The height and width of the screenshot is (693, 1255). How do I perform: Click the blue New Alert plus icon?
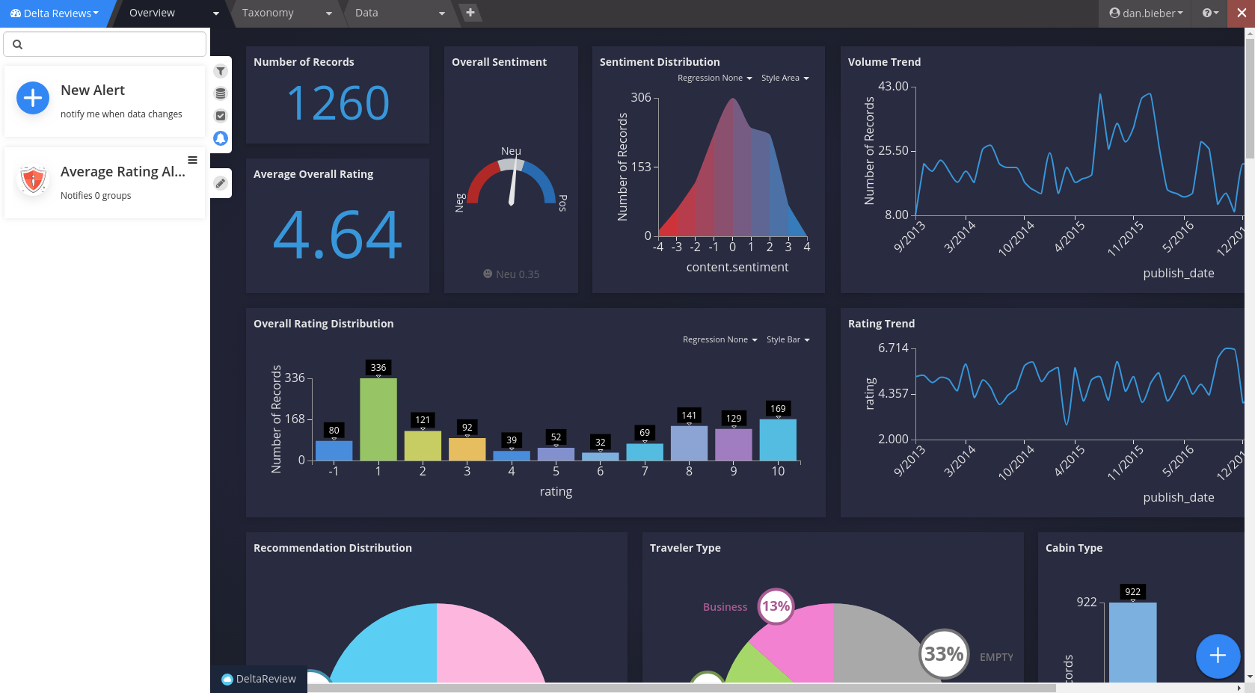tap(33, 98)
